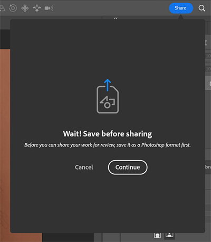Click the italic Photoshop format message text
Viewport: 211px width, 242px height.
coord(108,145)
